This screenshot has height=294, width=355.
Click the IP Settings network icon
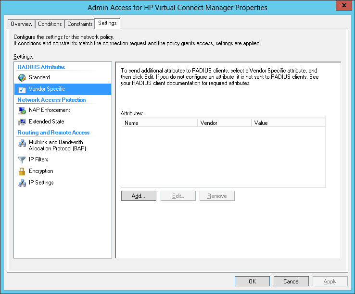click(x=22, y=183)
